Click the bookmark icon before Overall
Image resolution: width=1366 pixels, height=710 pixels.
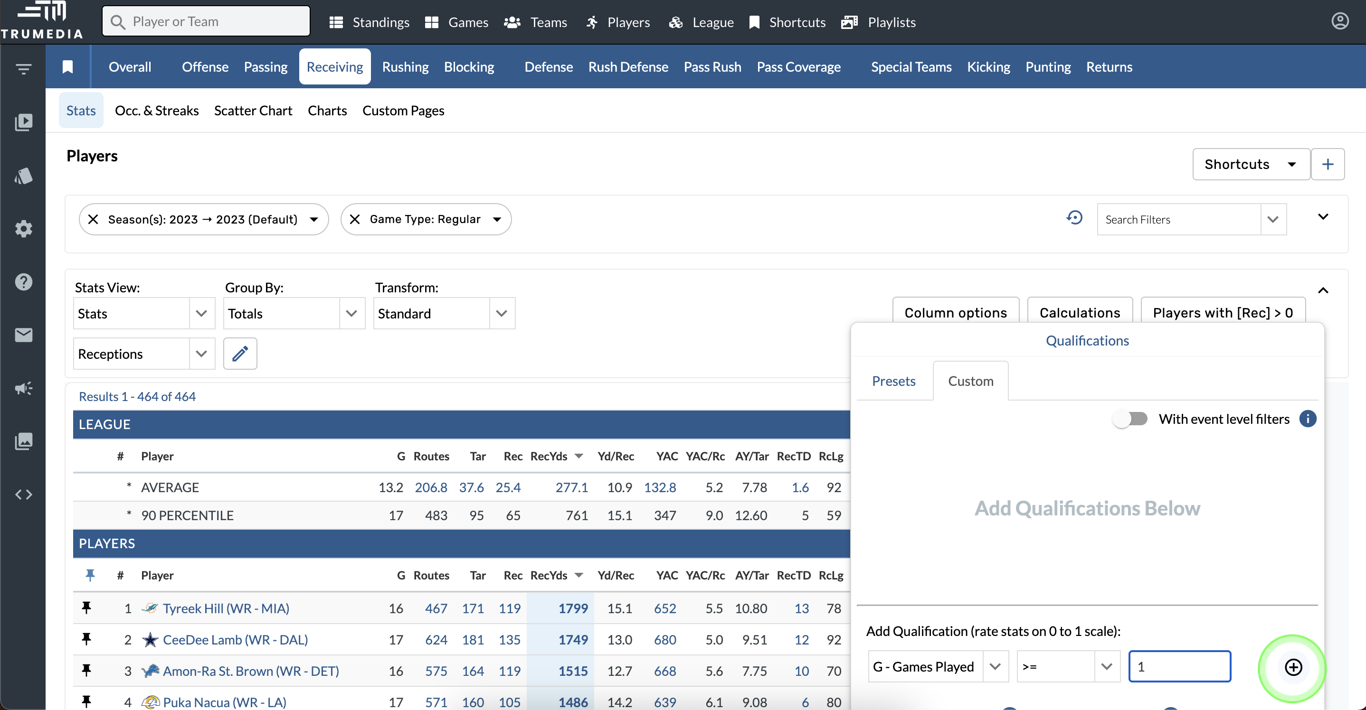(68, 67)
